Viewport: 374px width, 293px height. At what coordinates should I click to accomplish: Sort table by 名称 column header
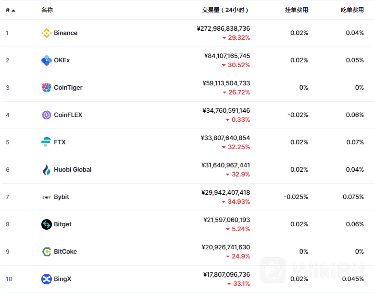pos(47,10)
